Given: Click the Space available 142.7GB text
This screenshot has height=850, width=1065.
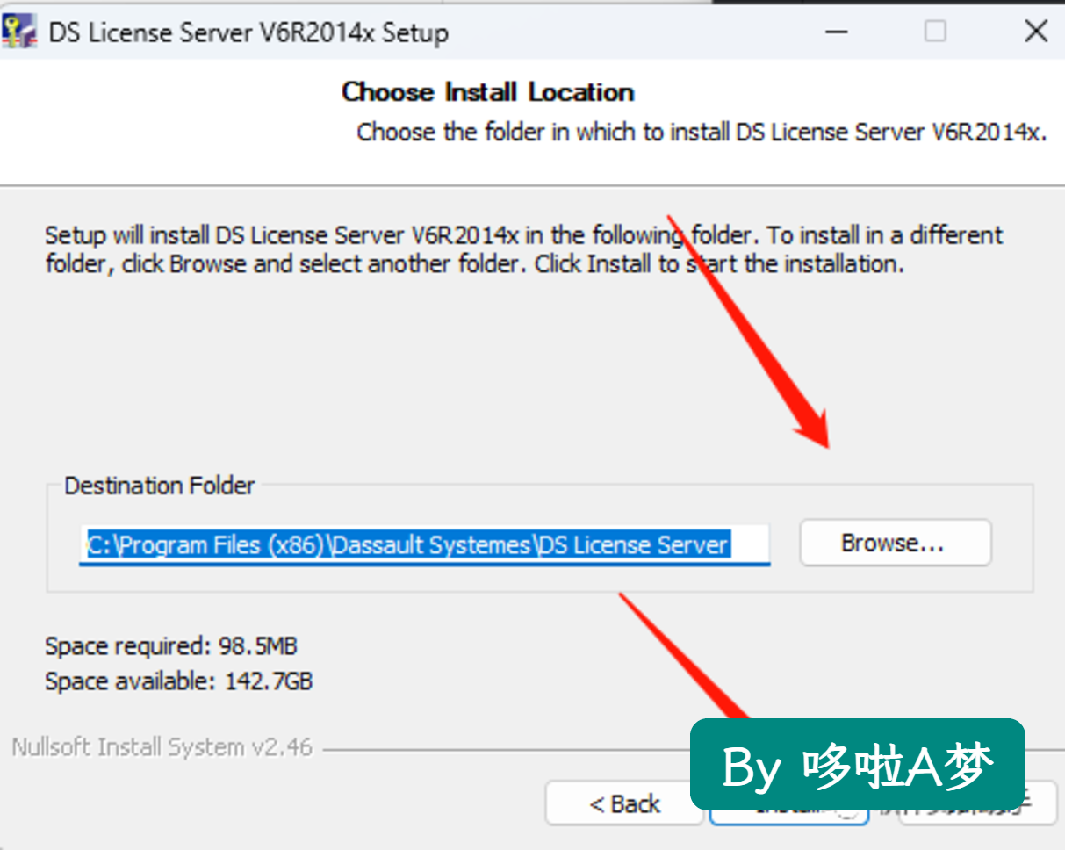Looking at the screenshot, I should (178, 681).
